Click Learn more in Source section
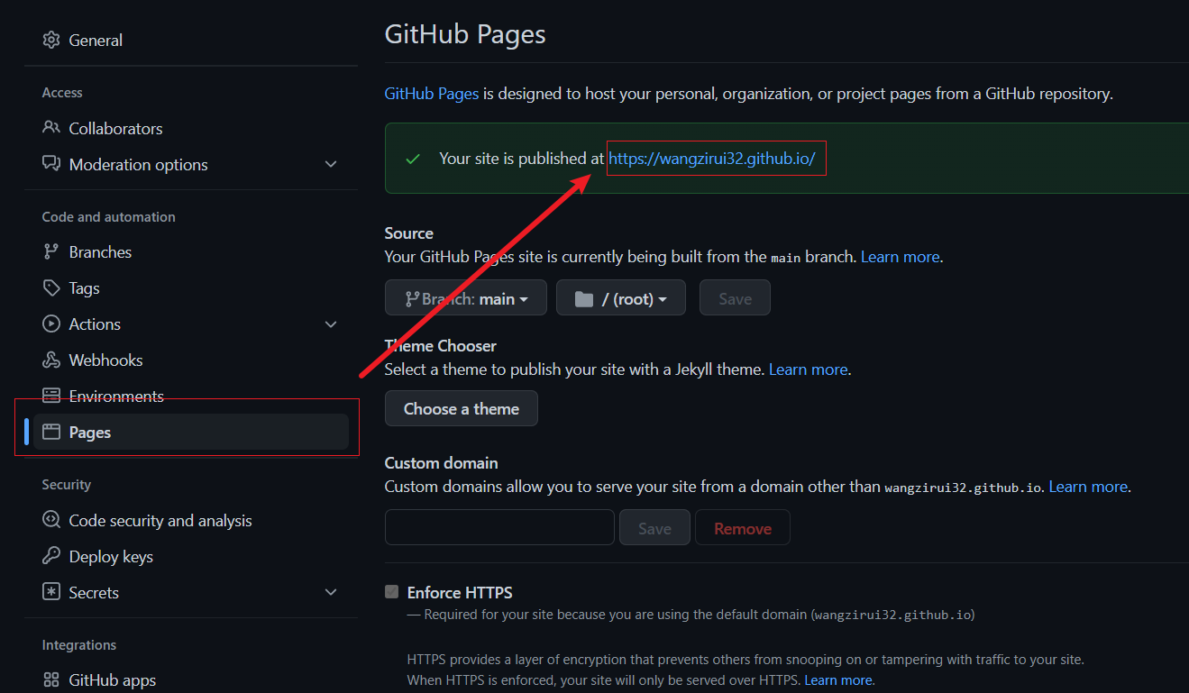Screen dimensions: 1189x693 pyautogui.click(x=900, y=257)
